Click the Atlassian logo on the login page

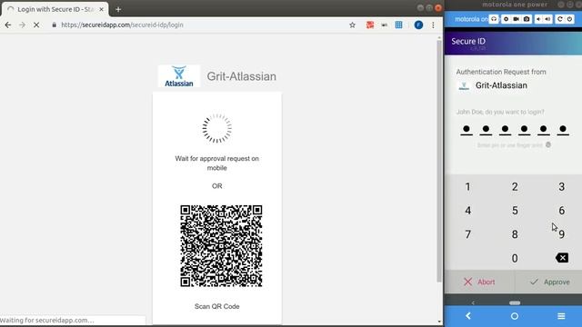click(x=179, y=76)
